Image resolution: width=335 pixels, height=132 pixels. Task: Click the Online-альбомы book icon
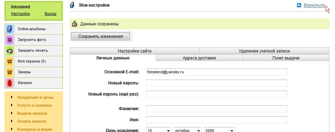coord(10,29)
